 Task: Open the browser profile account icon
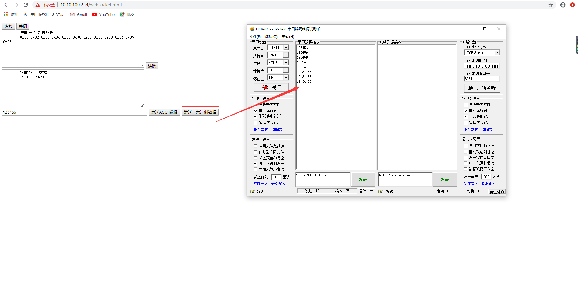[563, 5]
